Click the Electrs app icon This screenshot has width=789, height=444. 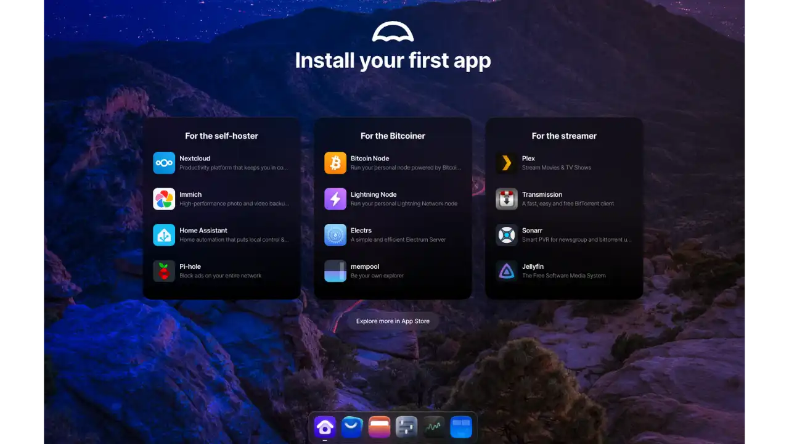[x=335, y=235]
